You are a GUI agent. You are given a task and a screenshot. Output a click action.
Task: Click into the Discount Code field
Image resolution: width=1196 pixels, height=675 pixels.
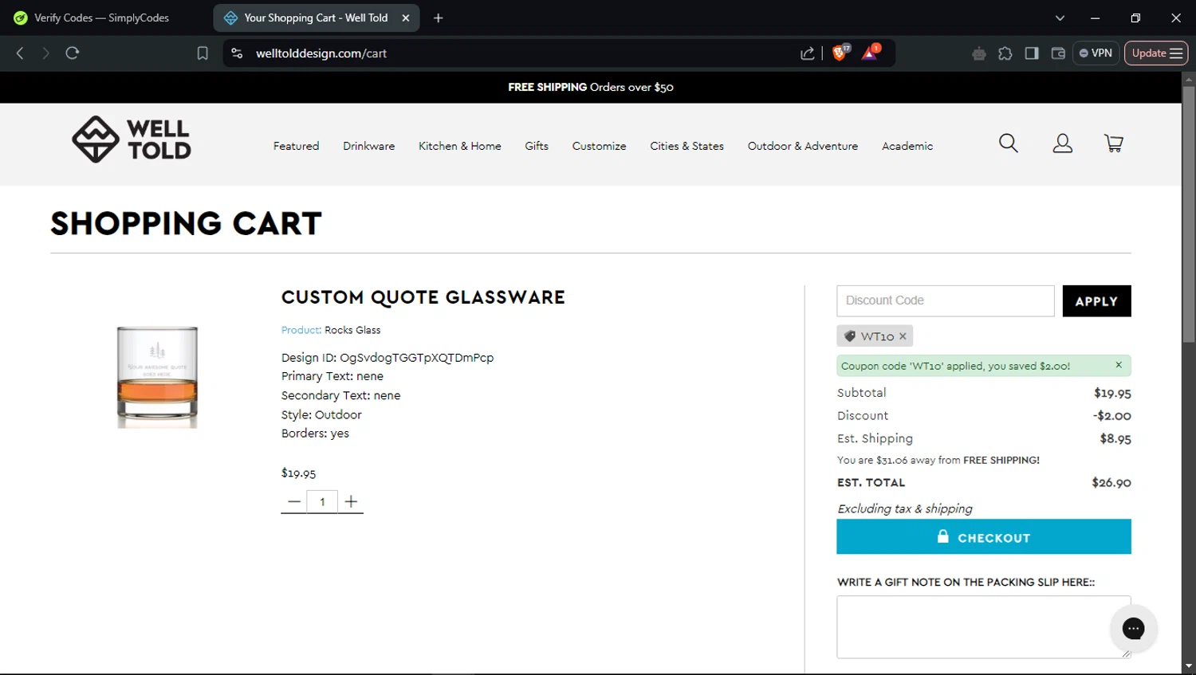click(946, 300)
